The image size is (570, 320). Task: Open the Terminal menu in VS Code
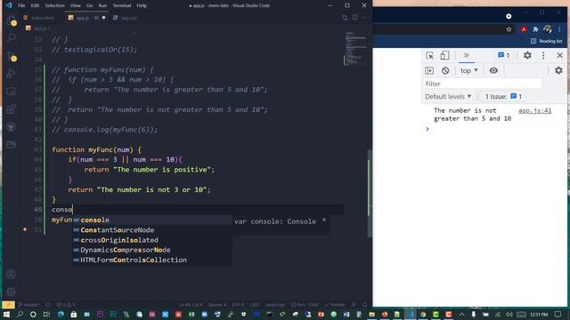122,5
